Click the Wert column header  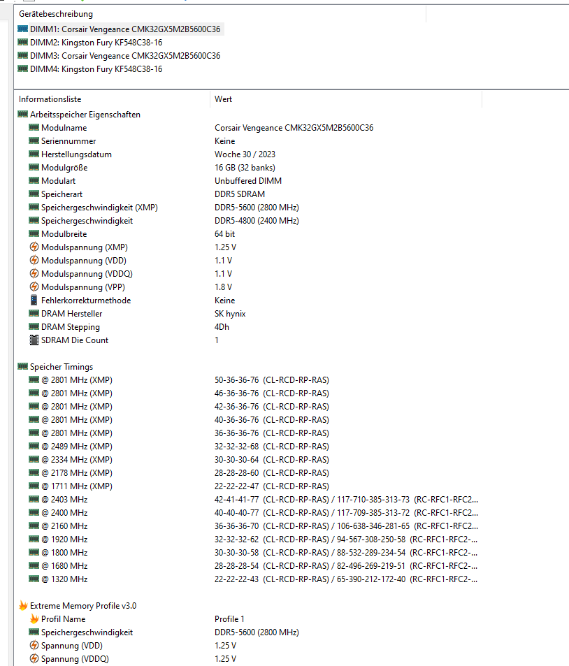[223, 99]
